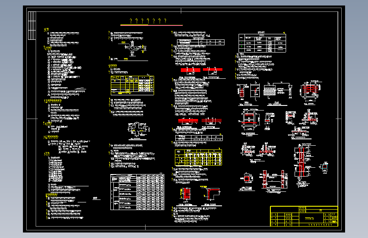Click the yellow question-mark drawing title at top

click(x=148, y=21)
